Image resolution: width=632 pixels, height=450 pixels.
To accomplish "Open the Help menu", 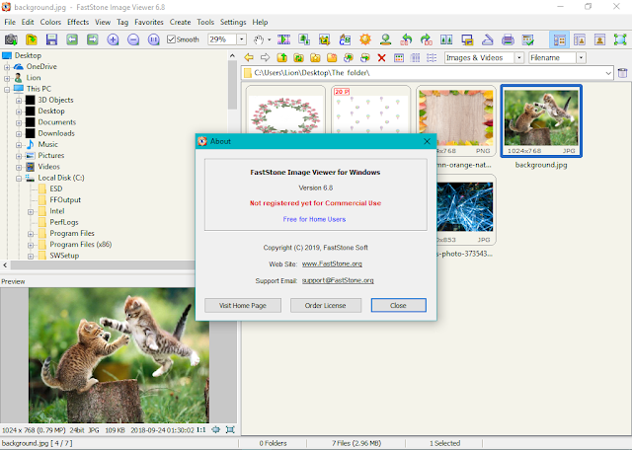I will click(x=260, y=22).
